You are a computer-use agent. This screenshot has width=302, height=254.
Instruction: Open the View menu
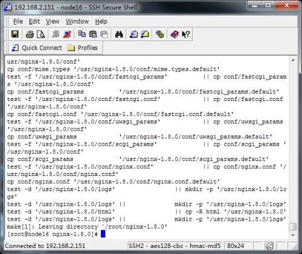53,21
